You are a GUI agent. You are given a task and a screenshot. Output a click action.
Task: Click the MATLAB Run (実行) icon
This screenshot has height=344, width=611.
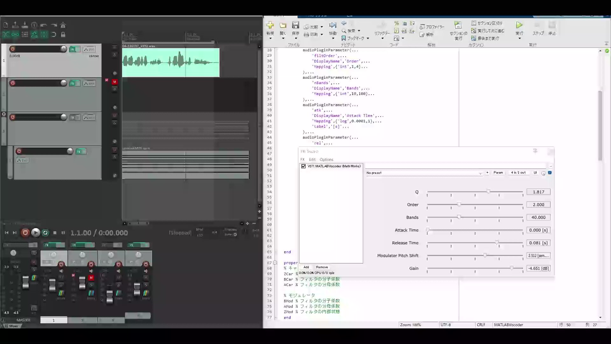click(519, 25)
